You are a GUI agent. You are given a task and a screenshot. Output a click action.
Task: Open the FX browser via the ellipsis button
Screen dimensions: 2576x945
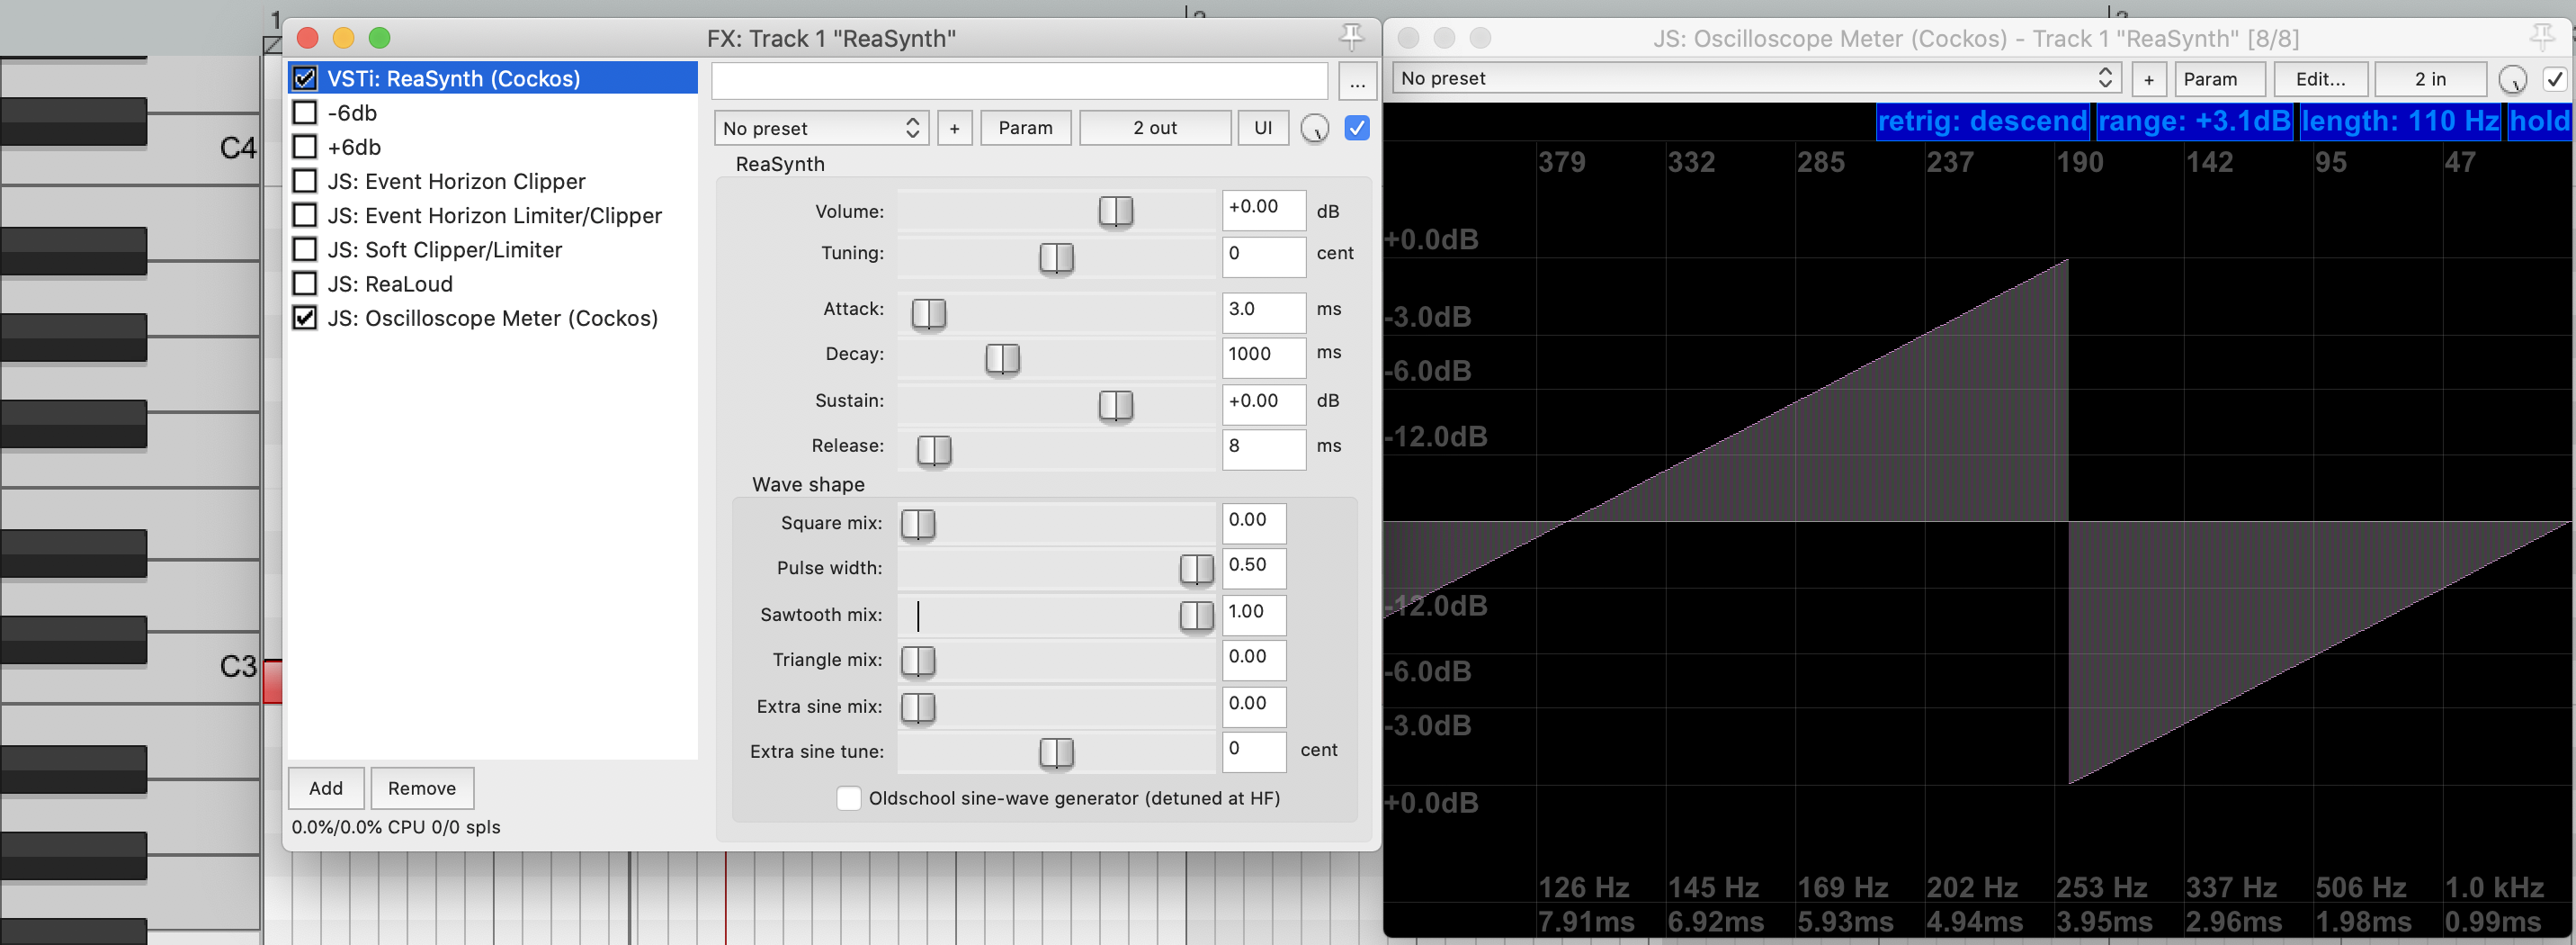click(x=1357, y=84)
